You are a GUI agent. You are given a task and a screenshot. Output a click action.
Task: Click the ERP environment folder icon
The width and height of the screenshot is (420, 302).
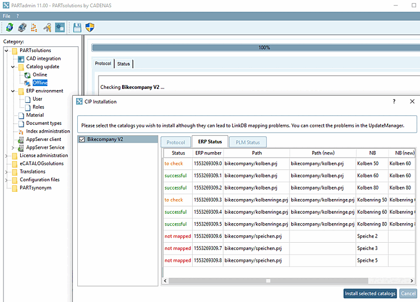(21, 91)
